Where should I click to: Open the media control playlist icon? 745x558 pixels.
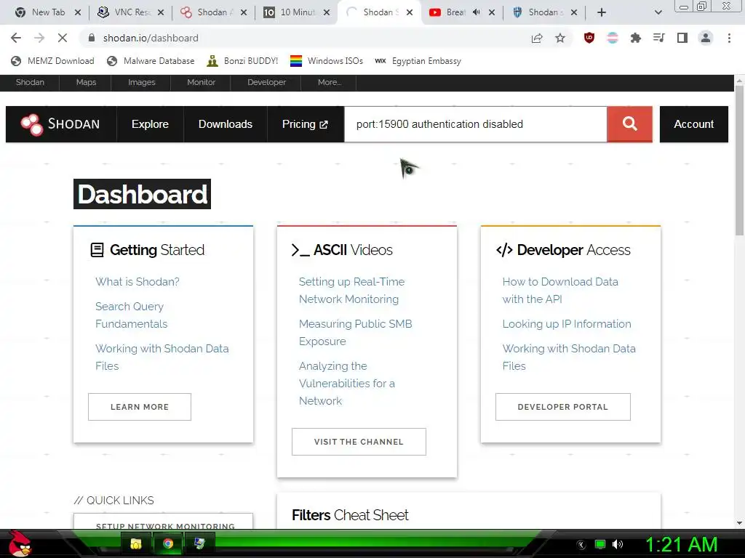pyautogui.click(x=659, y=38)
